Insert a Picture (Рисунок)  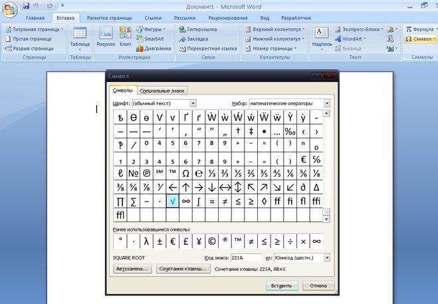pos(106,37)
